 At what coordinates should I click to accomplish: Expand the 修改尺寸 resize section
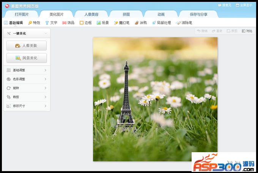click(x=27, y=106)
